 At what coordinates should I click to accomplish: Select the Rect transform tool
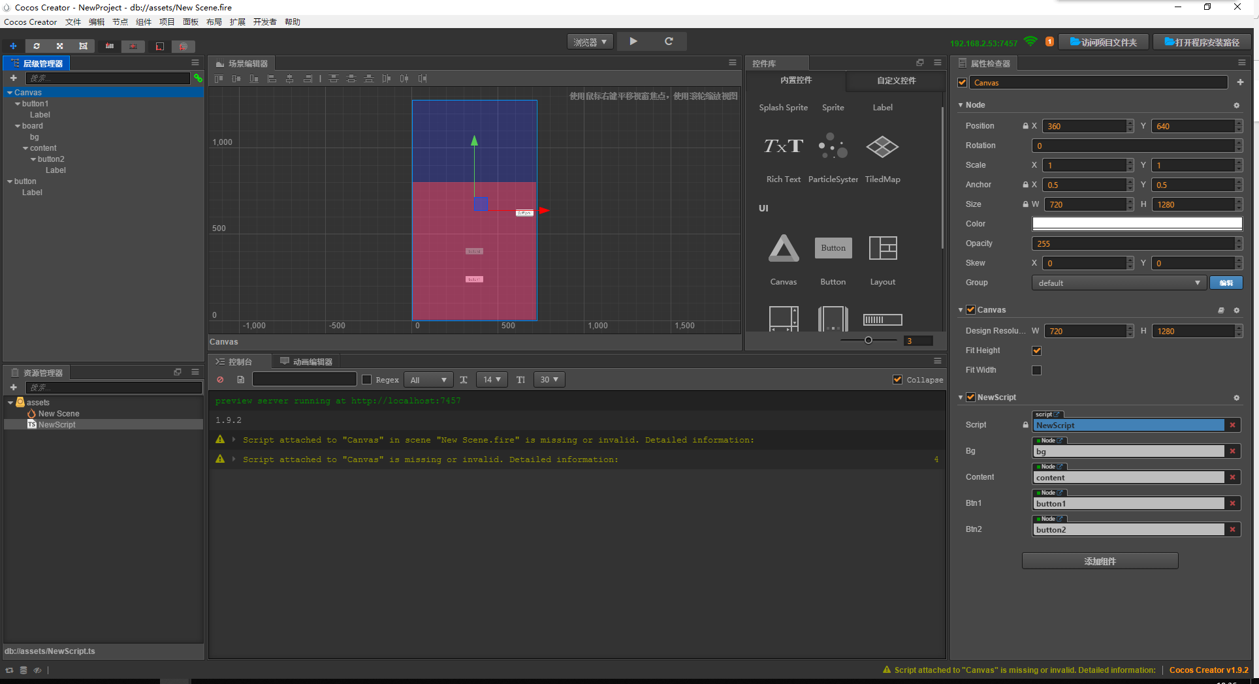(83, 46)
